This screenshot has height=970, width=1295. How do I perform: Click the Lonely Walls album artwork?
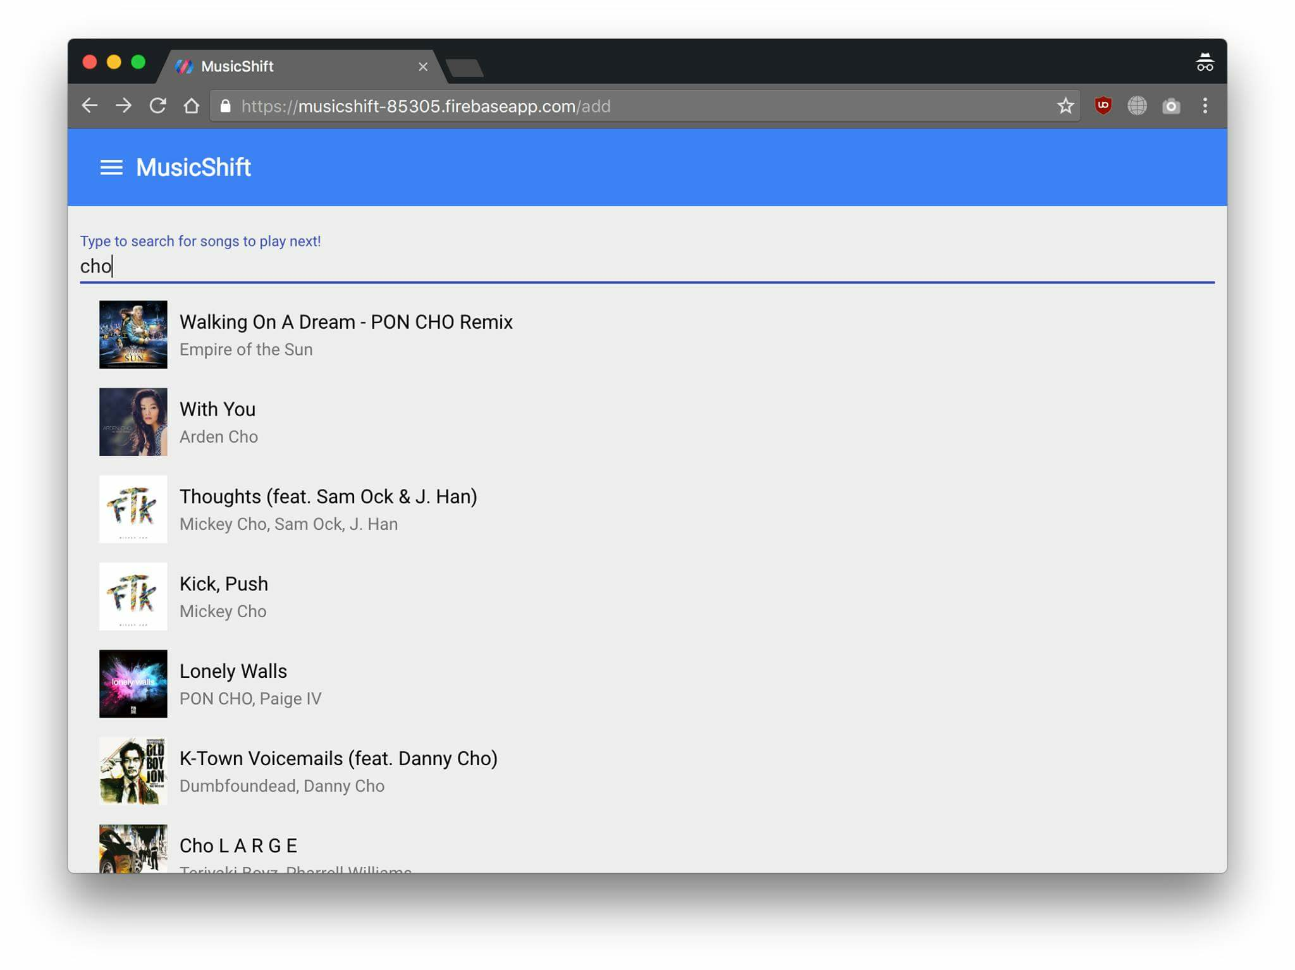click(133, 684)
